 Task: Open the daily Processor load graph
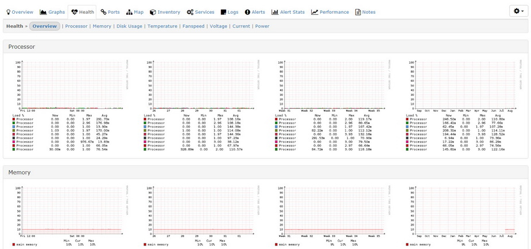(71, 105)
